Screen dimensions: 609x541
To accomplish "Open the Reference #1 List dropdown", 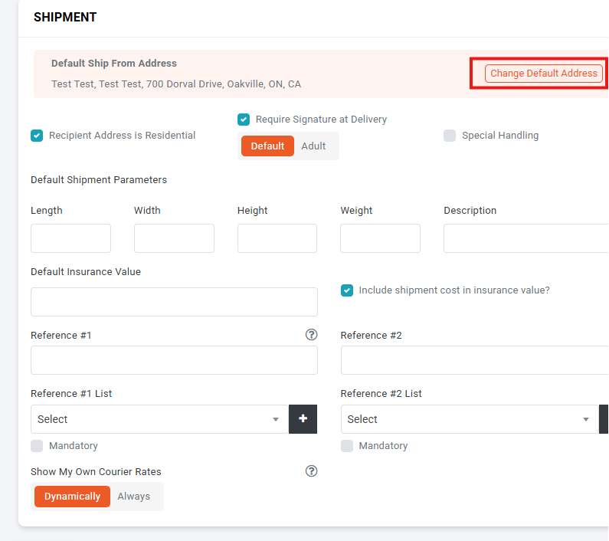I will click(159, 419).
